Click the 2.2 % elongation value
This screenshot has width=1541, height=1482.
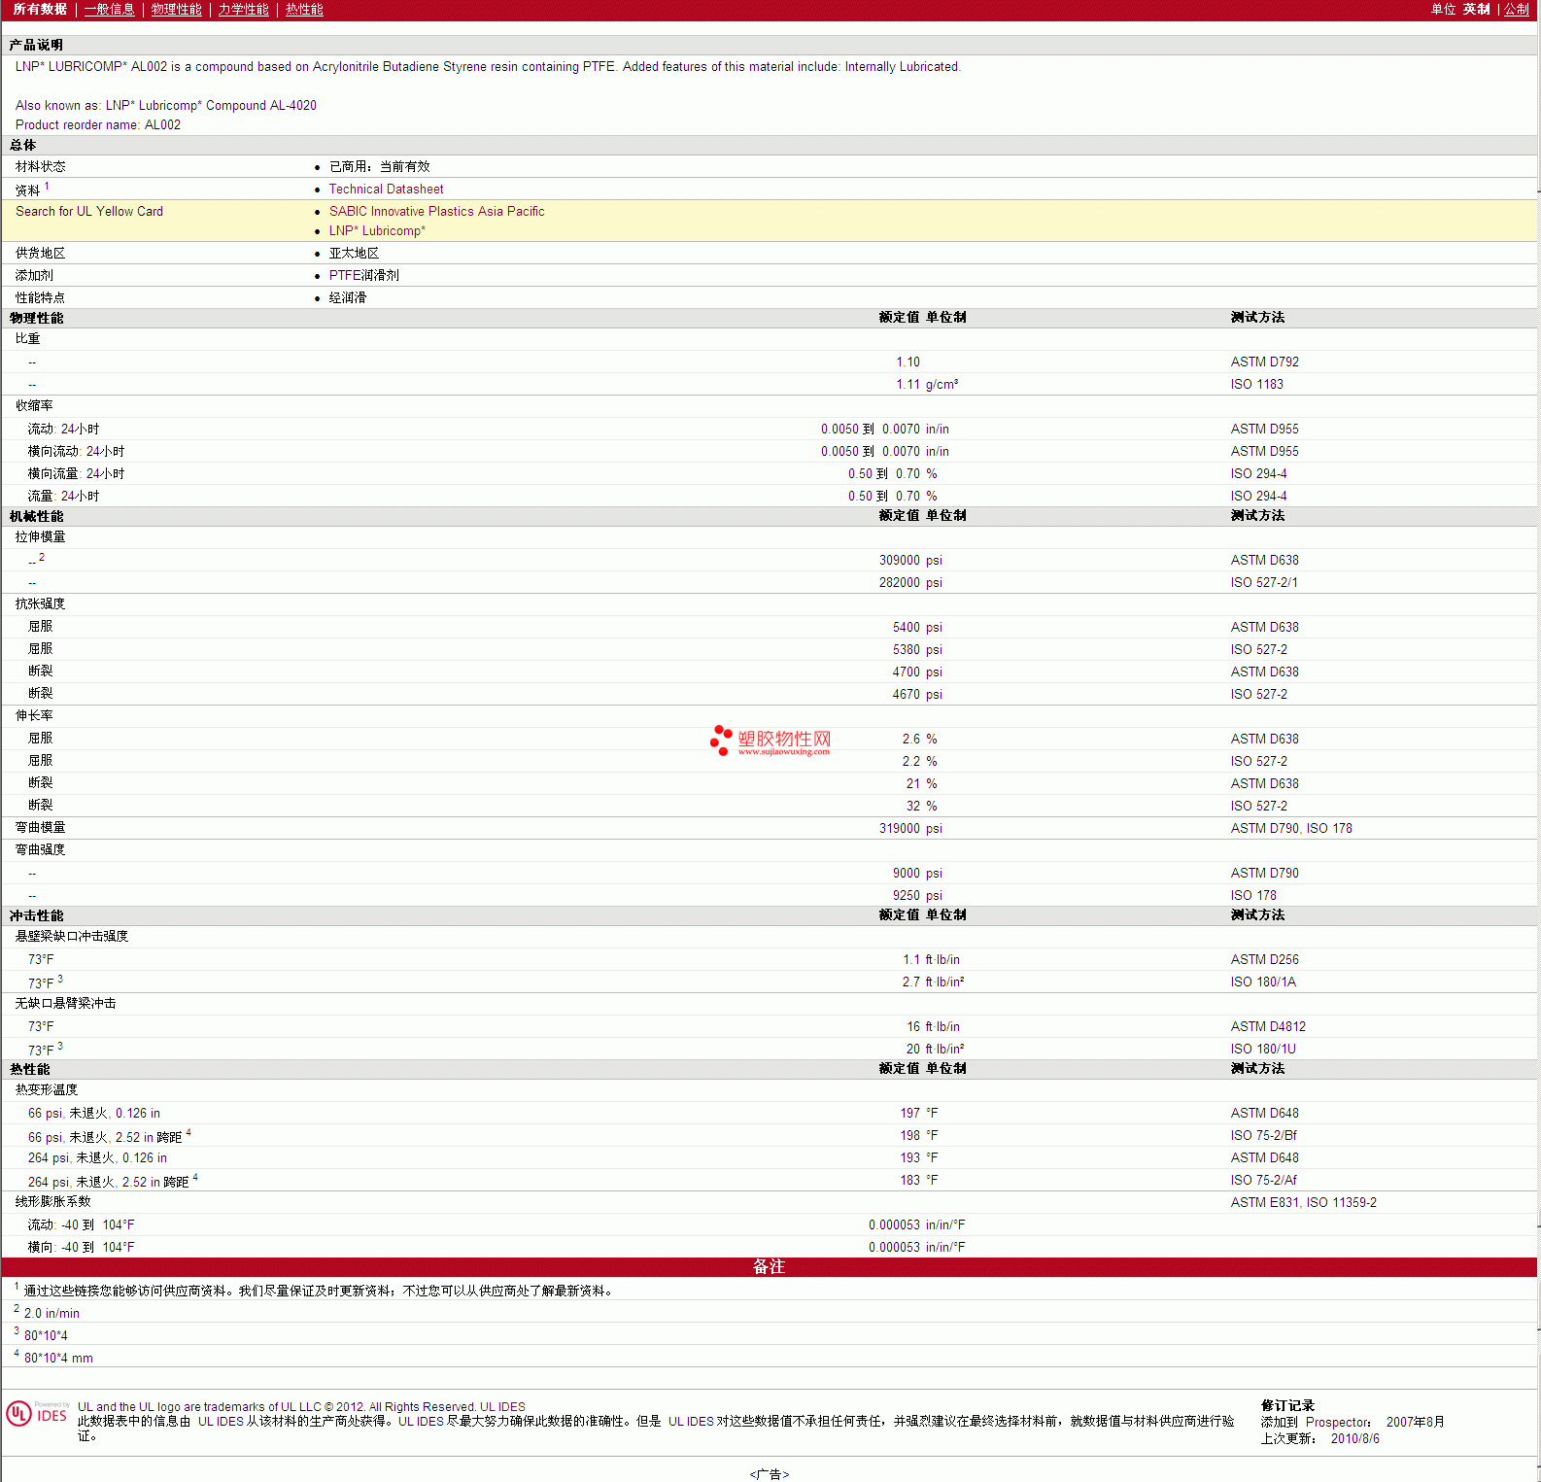coord(919,762)
